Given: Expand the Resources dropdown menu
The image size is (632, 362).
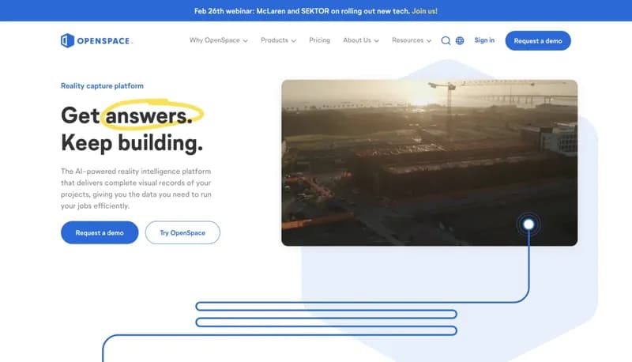Looking at the screenshot, I should (x=412, y=40).
